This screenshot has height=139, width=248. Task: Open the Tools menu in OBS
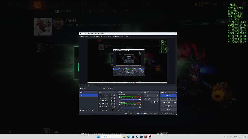tap(122, 36)
